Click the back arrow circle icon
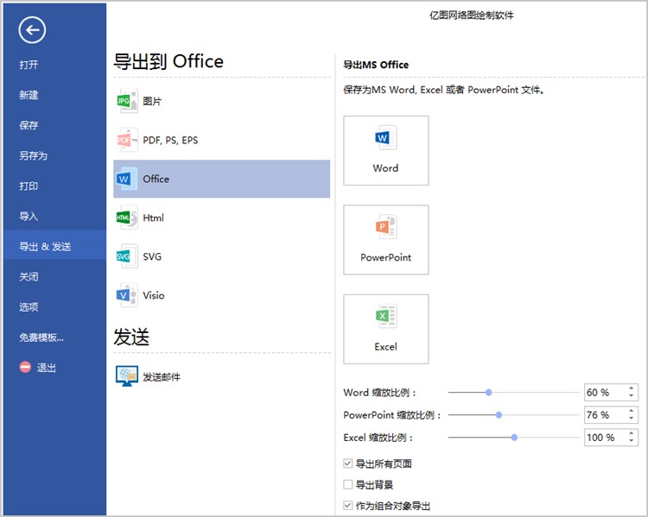 (x=32, y=30)
